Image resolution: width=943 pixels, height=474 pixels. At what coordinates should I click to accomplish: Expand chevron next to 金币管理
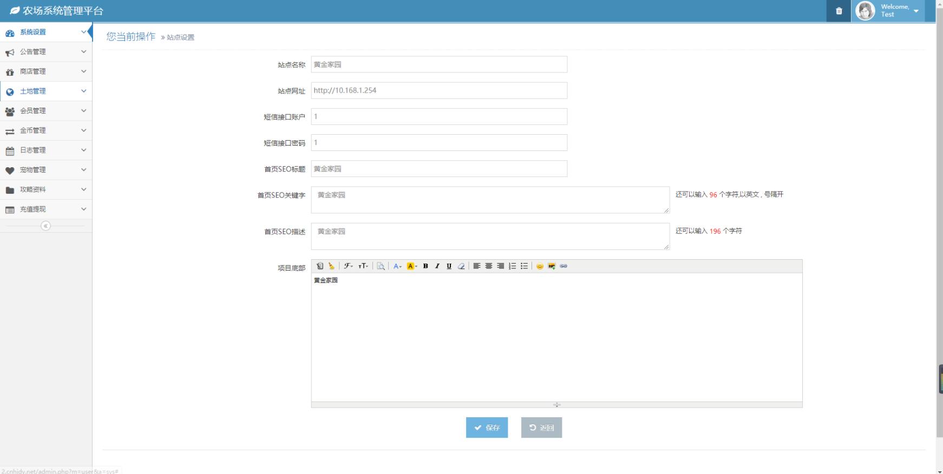pos(83,130)
